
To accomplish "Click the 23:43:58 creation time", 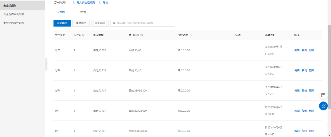I will pos(269,74).
